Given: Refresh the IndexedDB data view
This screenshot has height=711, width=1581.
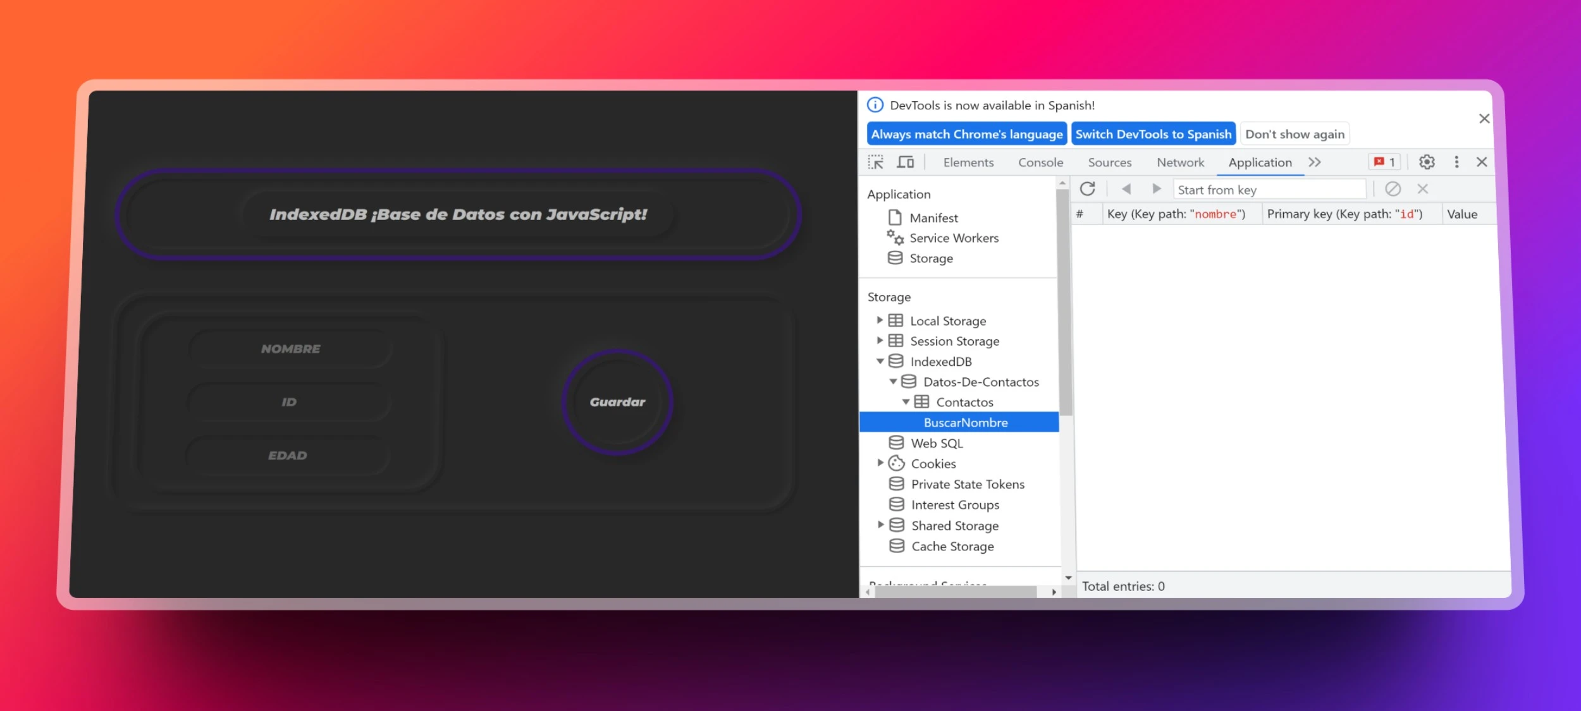Looking at the screenshot, I should click(x=1087, y=189).
